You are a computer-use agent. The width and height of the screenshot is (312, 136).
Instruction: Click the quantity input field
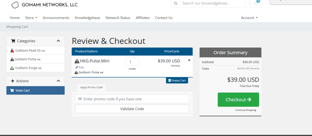click(132, 62)
